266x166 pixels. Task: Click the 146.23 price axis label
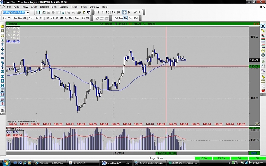tap(254, 60)
